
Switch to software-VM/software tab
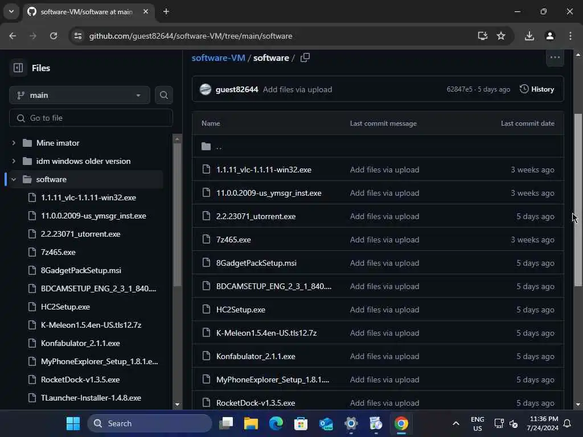pos(87,11)
